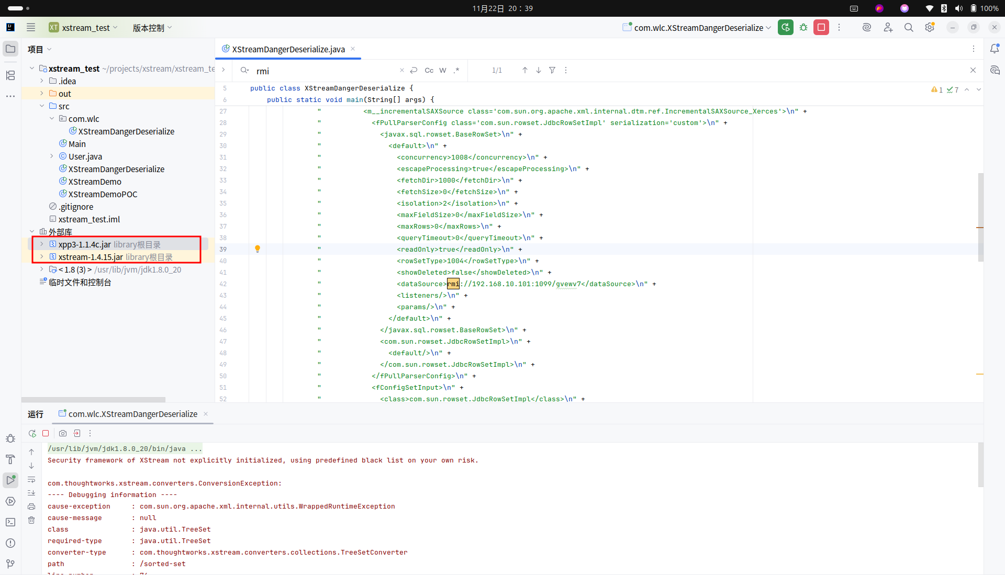Open the 版本控制 menu

(x=152, y=28)
